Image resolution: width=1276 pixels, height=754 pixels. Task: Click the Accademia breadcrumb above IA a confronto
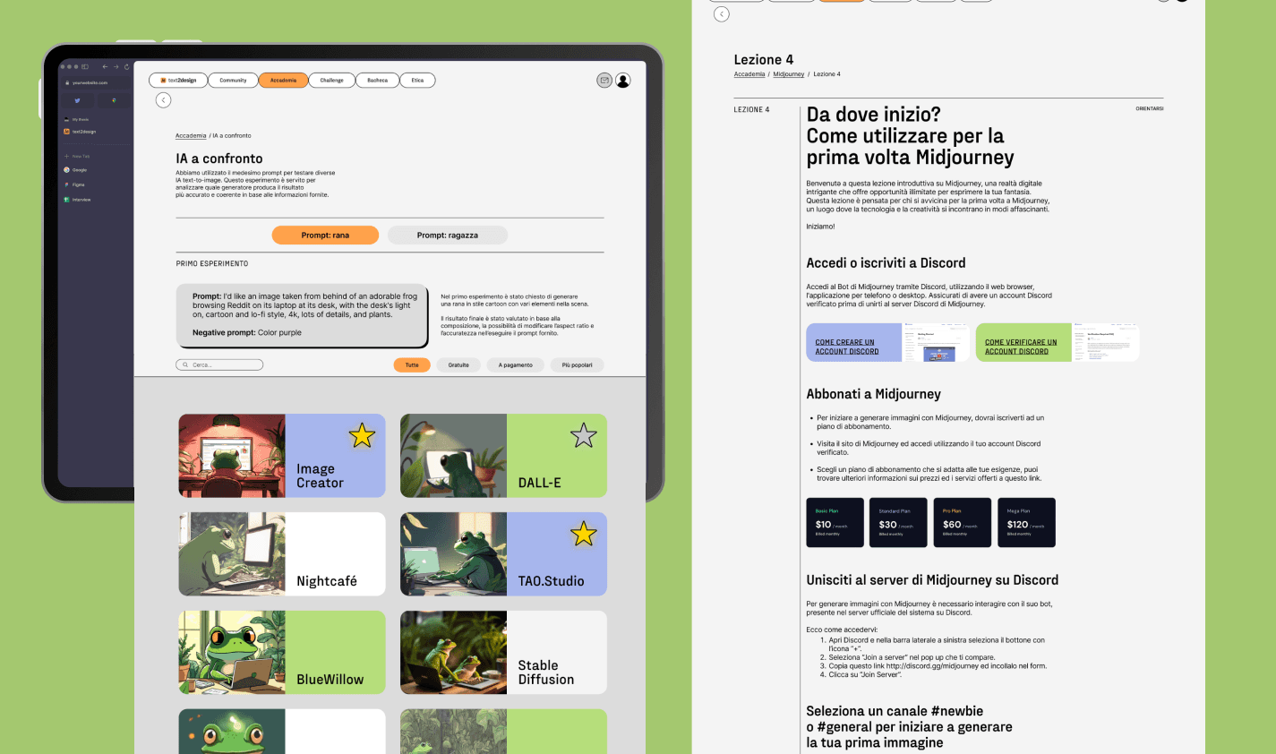191,136
